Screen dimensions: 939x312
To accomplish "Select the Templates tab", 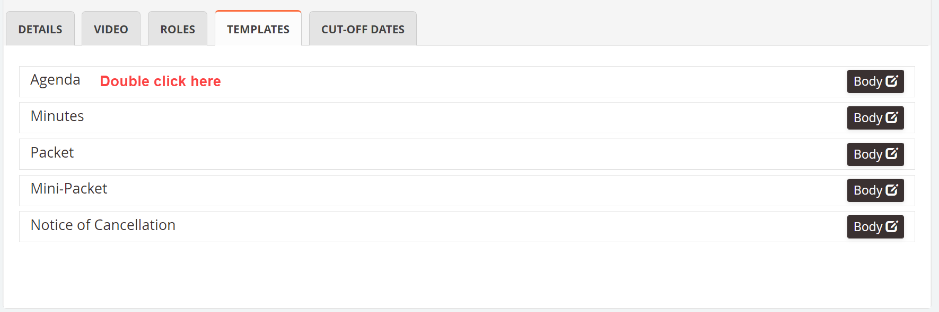I will (x=258, y=30).
